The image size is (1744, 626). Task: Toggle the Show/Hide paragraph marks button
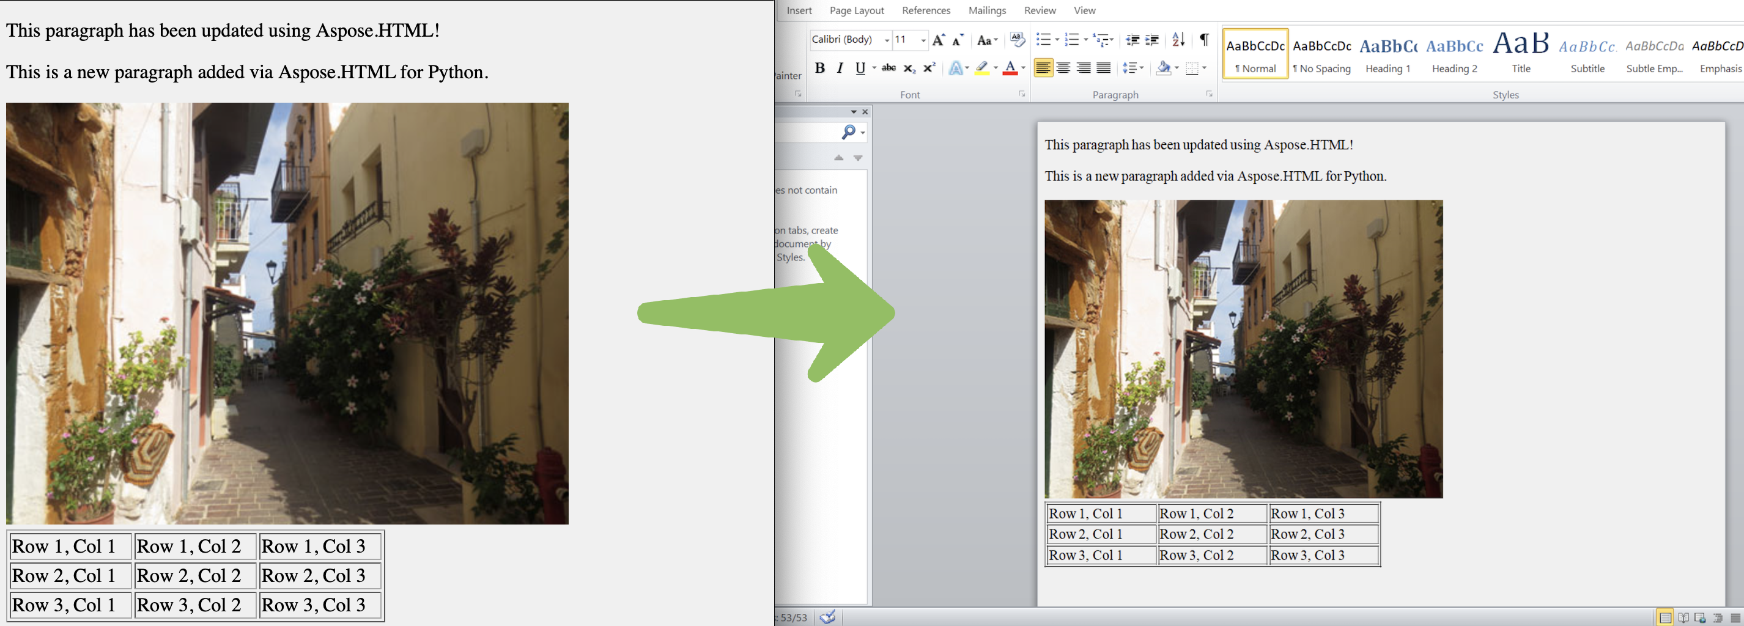click(x=1203, y=40)
